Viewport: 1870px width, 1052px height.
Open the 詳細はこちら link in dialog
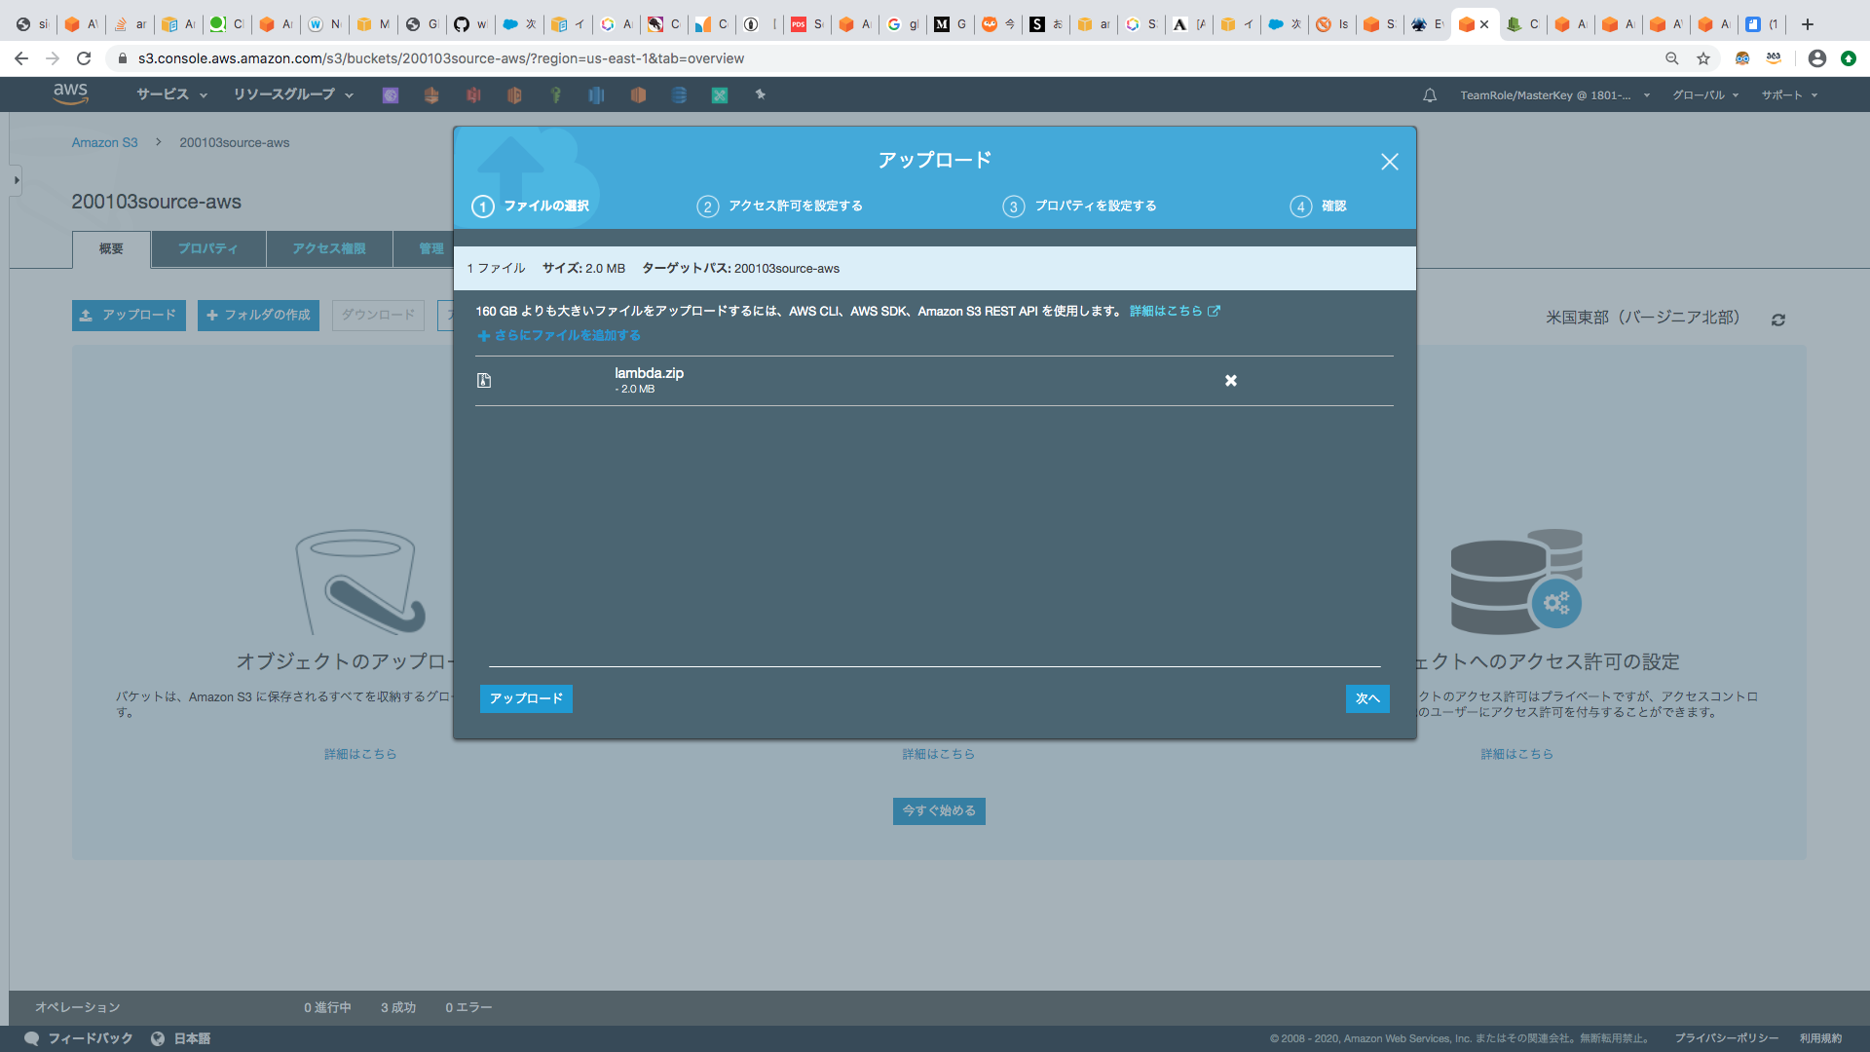click(1175, 312)
